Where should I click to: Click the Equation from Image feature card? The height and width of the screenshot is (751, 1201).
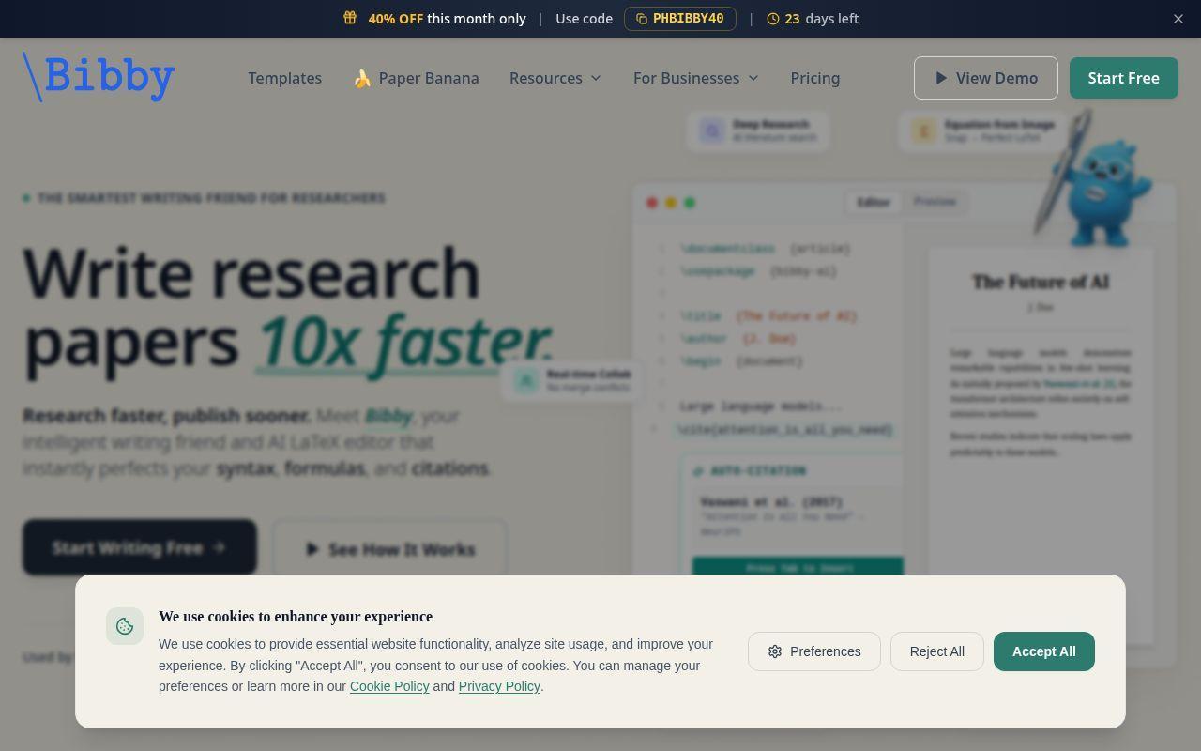983,130
